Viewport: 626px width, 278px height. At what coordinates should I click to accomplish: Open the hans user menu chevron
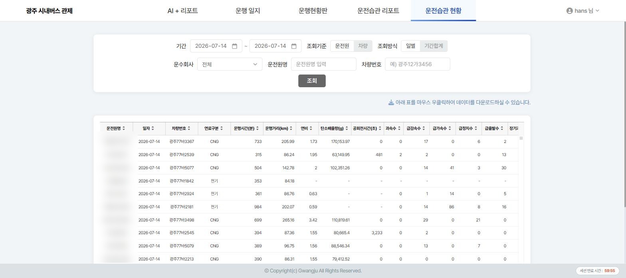[597, 11]
